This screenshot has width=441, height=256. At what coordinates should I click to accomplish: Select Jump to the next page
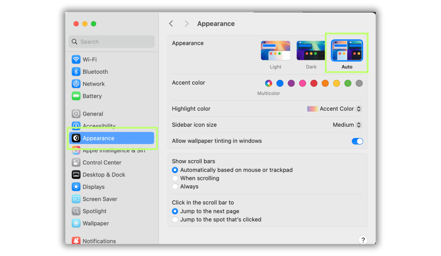tap(175, 211)
